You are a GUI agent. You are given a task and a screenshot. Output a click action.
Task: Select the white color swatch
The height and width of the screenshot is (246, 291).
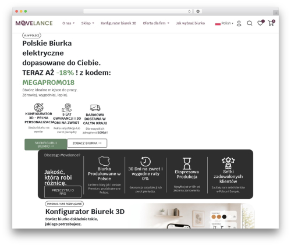[229, 217]
